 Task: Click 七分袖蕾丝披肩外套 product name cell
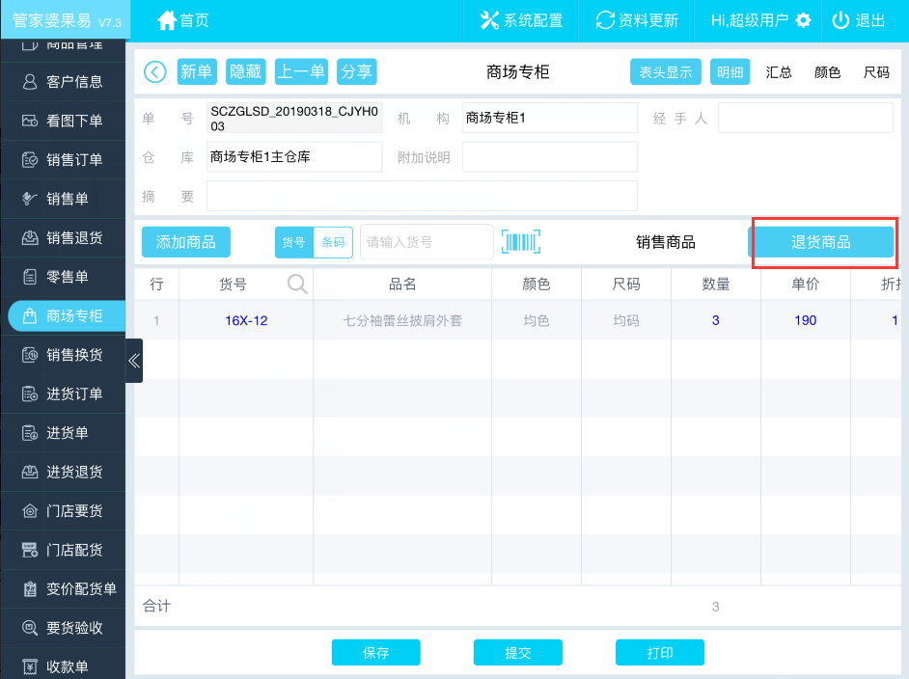[402, 320]
